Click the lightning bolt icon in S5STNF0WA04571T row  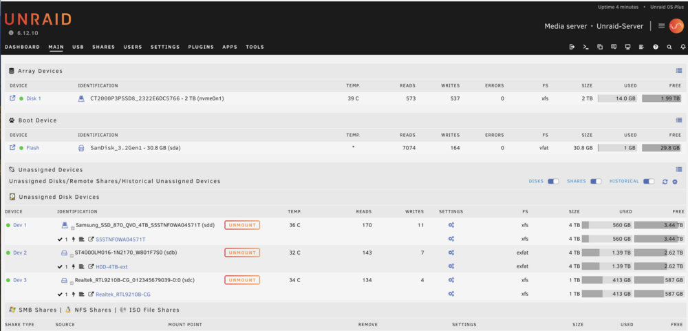pos(74,239)
